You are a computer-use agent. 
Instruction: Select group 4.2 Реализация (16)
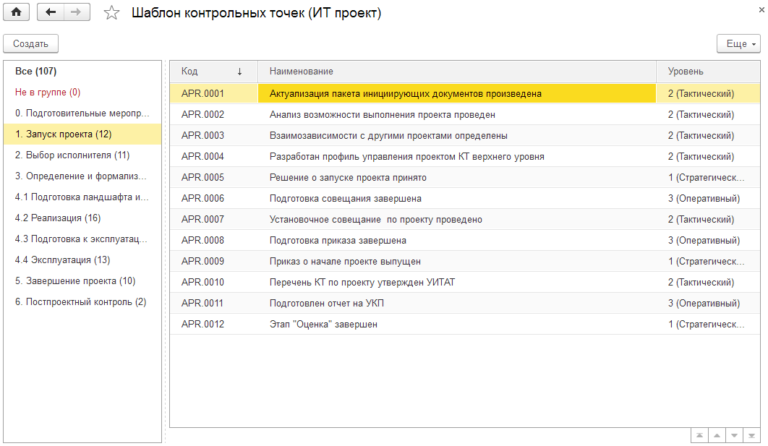58,218
